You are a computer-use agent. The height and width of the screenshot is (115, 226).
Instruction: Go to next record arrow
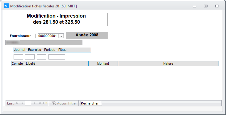[x=35, y=103]
